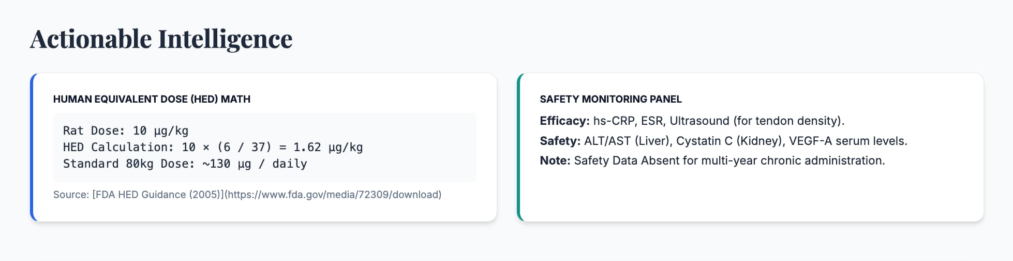Click the bold Note label
Viewport: 1013px width, 261px height.
tap(555, 160)
